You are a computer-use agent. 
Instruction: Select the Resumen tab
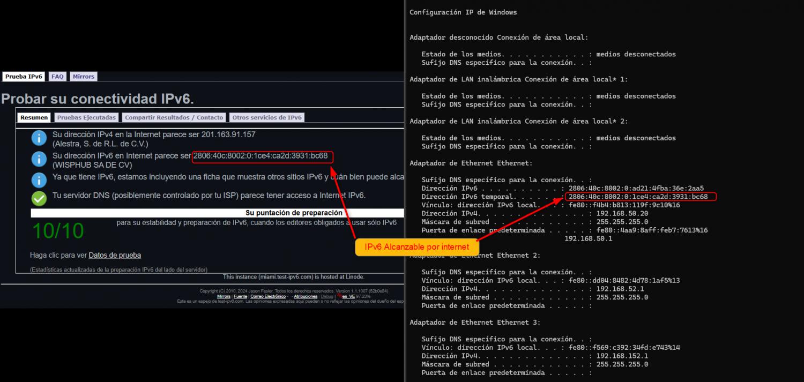point(34,117)
